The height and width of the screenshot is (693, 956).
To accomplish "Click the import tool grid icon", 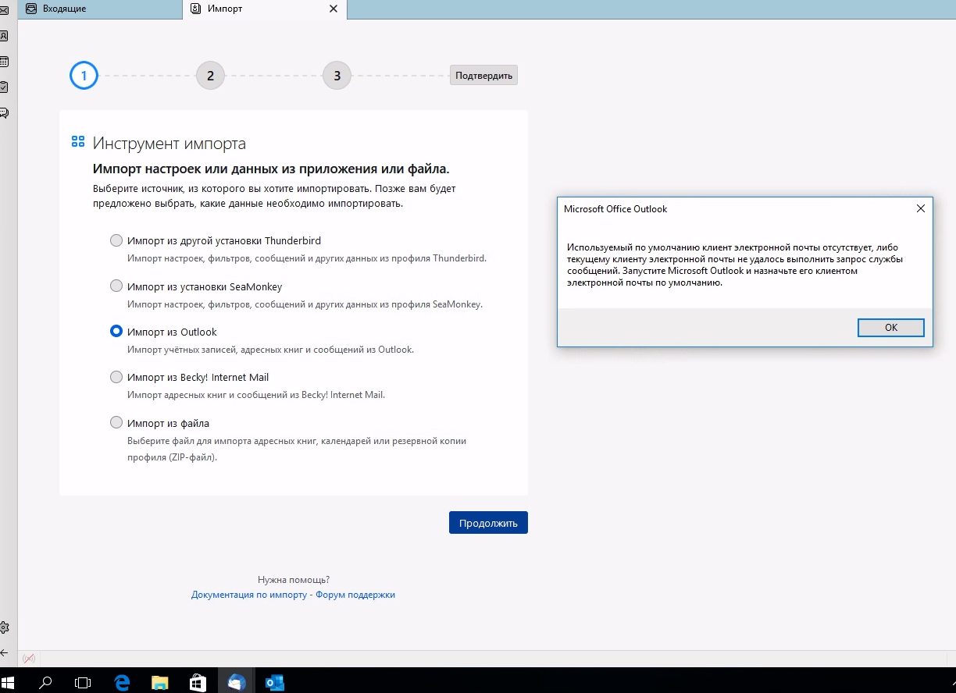I will pyautogui.click(x=77, y=141).
